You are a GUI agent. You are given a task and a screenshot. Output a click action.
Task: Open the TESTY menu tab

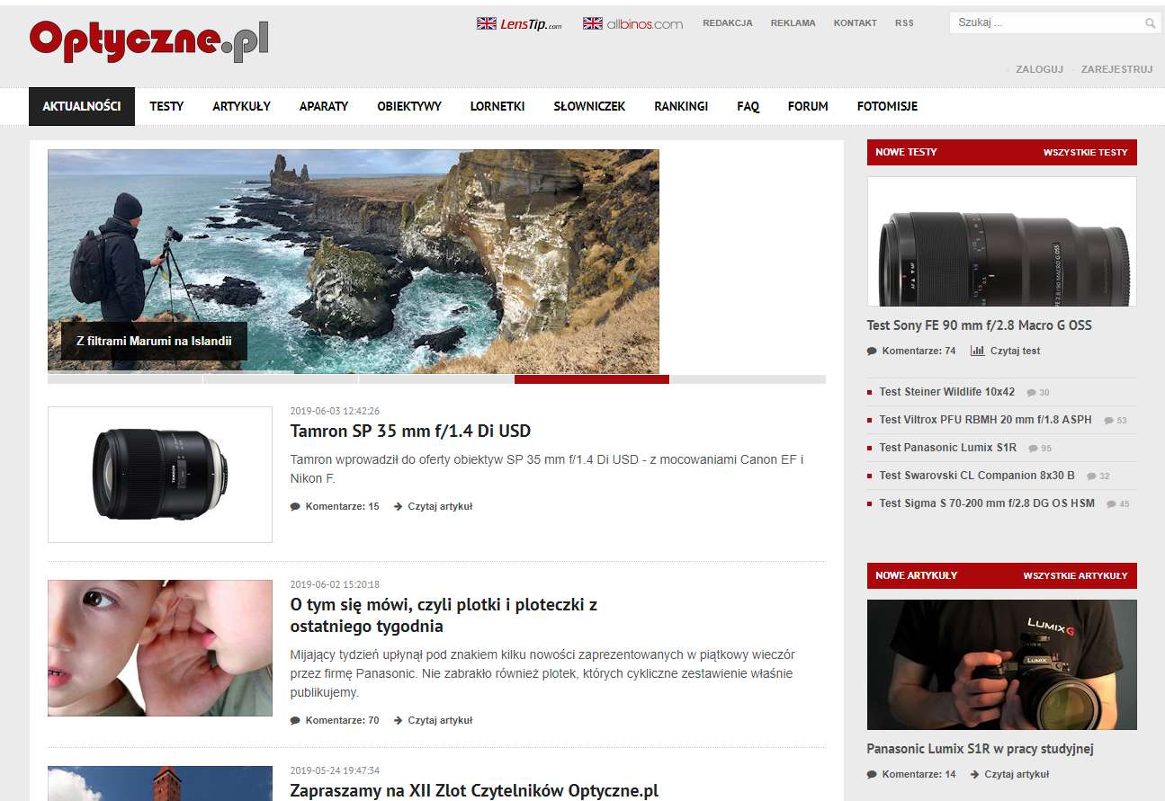[x=166, y=106]
